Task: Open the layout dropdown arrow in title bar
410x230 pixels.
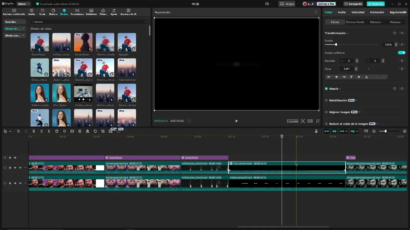Action: coord(271,4)
